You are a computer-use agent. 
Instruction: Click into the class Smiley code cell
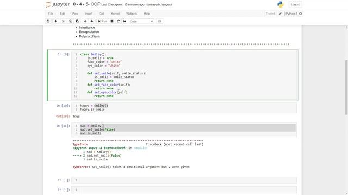tap(184, 75)
